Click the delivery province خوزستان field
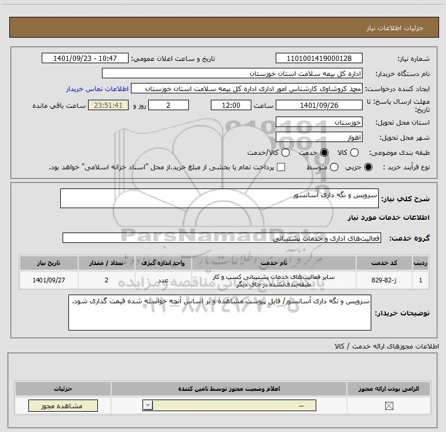446x432 pixels. pos(319,122)
